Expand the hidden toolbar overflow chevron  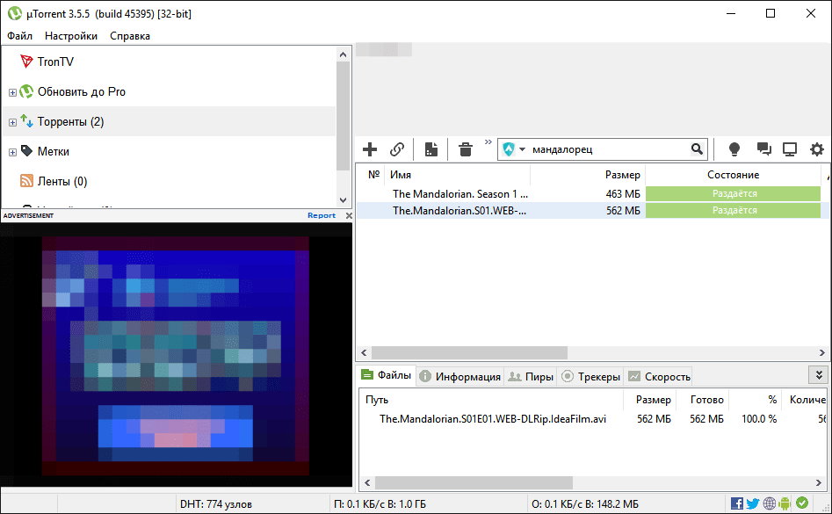click(488, 142)
